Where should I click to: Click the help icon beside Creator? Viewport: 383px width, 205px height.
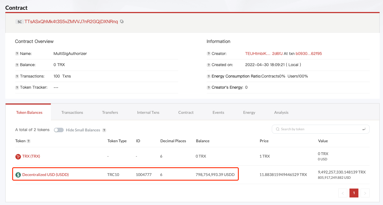point(209,54)
